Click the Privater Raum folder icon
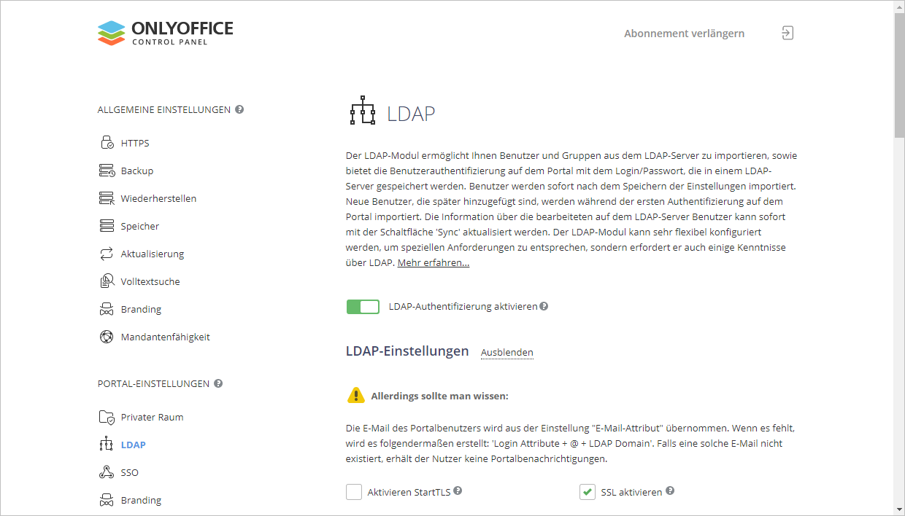Image resolution: width=905 pixels, height=516 pixels. click(107, 417)
